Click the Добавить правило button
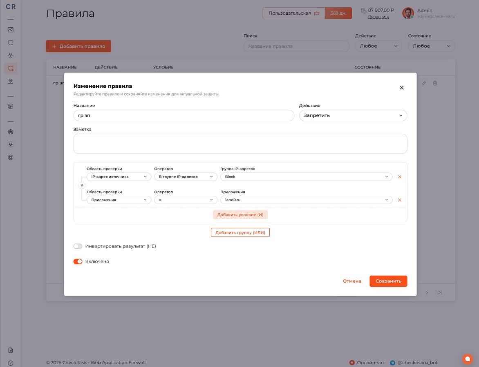This screenshot has height=367, width=479. 78,46
